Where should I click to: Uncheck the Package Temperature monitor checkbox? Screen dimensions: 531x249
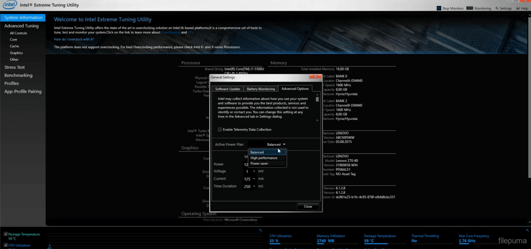point(6,234)
